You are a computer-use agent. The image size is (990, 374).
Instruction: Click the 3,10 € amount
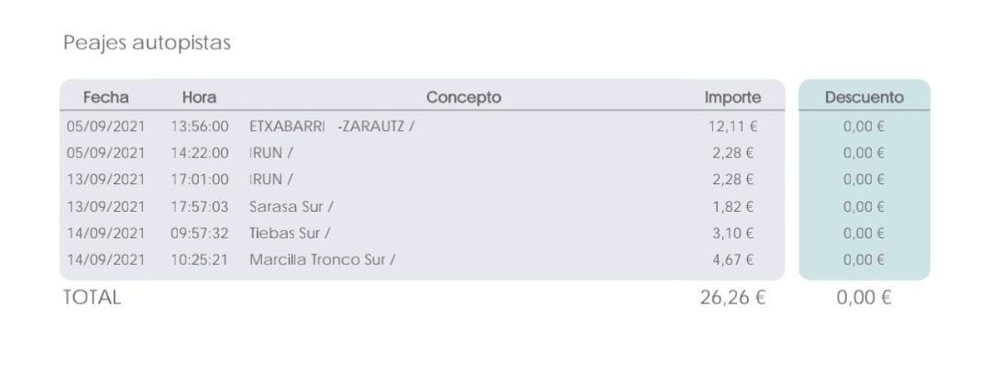tap(733, 233)
